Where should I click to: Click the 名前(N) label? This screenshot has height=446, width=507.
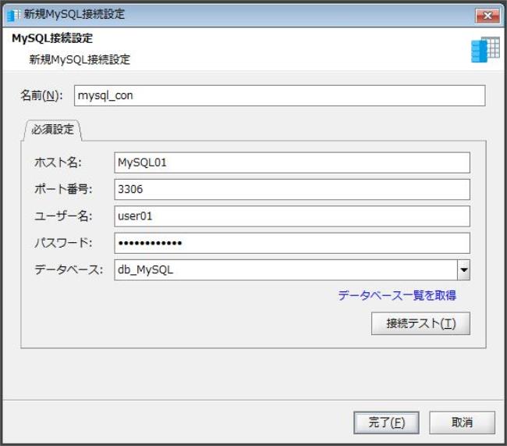tap(41, 95)
